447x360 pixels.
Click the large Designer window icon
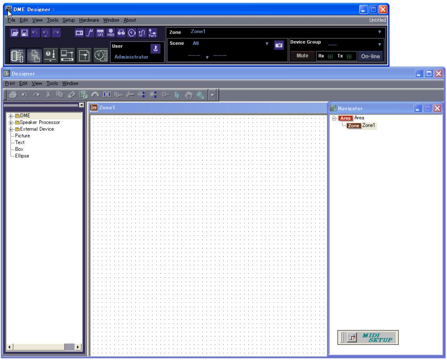(x=18, y=55)
